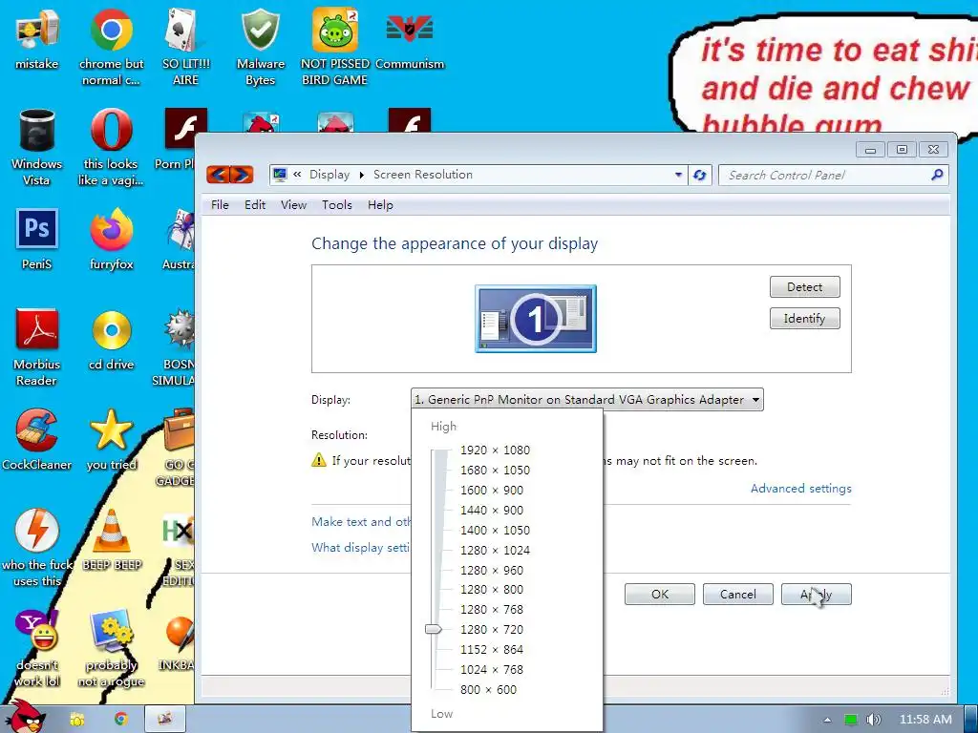This screenshot has width=978, height=733.
Task: Click the Identify button
Action: point(804,319)
